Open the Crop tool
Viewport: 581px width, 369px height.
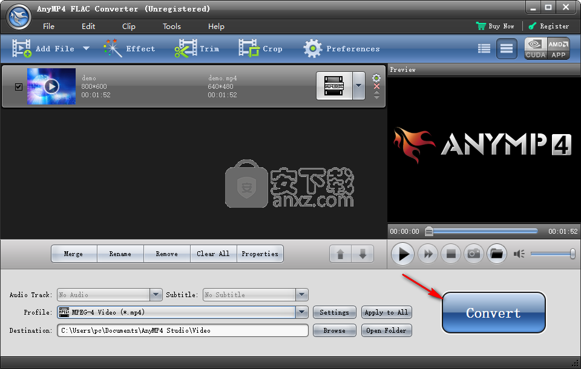click(x=260, y=48)
